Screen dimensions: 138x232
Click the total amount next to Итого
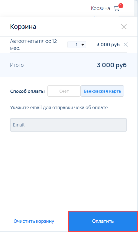(x=112, y=65)
